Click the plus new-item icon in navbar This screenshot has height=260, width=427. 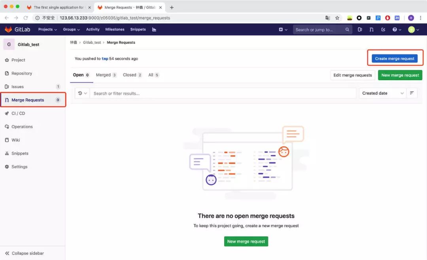pos(283,29)
